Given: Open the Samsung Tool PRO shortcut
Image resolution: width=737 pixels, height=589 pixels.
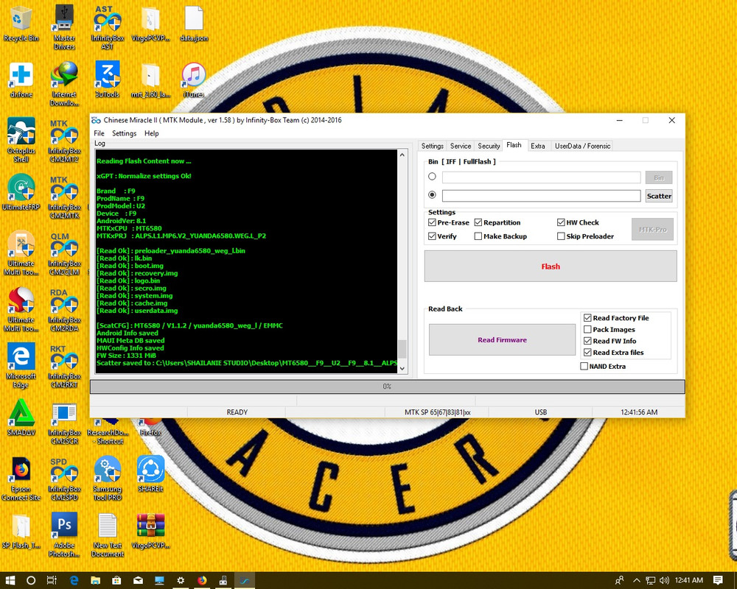Looking at the screenshot, I should 107,478.
